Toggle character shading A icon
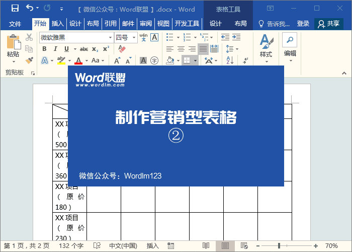This screenshot has width=352, height=252. [143, 60]
